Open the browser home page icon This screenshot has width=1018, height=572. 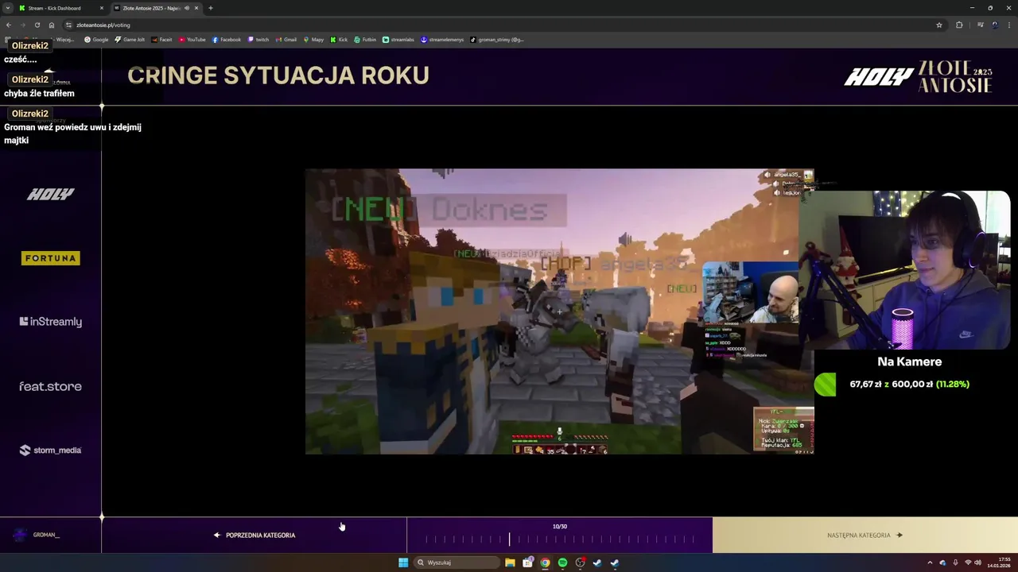52,25
